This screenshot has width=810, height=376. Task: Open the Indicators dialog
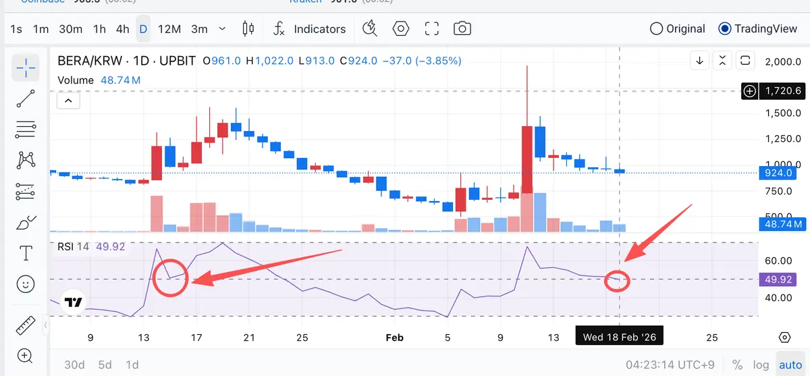(x=310, y=29)
